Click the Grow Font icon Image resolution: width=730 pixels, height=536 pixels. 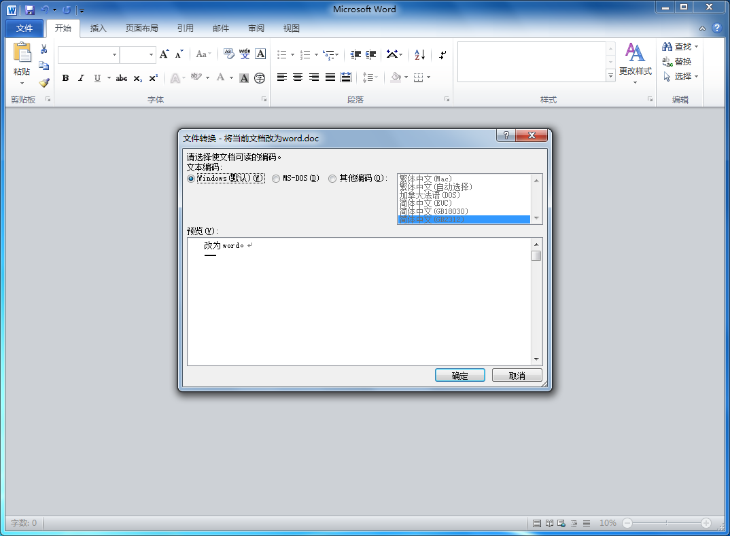pyautogui.click(x=164, y=54)
